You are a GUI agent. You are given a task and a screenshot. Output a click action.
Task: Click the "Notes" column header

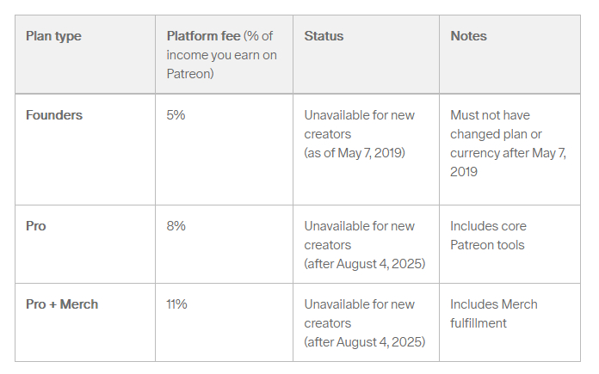(x=468, y=36)
